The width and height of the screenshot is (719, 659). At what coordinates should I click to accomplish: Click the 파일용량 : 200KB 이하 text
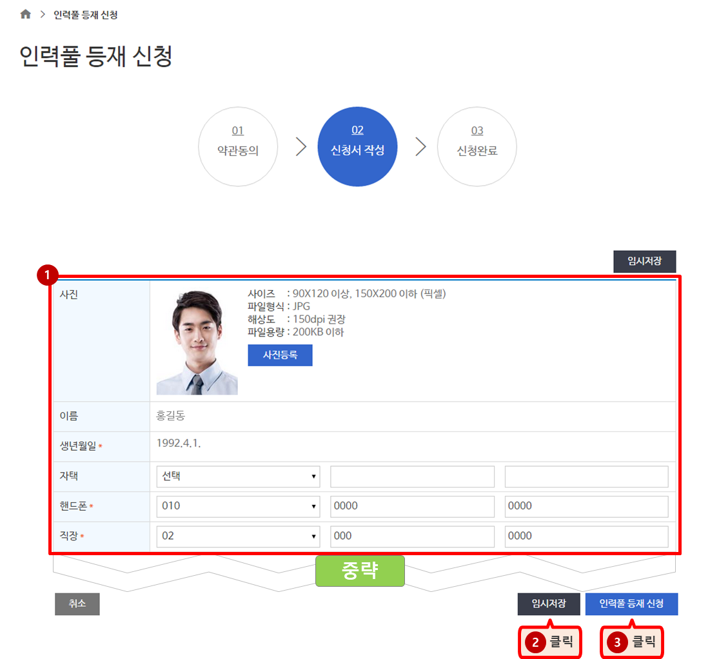295,332
